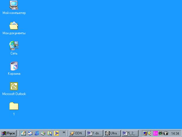Click the magnifier-on-folder quick launch icon
Screen dimensions: 182x137
coord(50,133)
